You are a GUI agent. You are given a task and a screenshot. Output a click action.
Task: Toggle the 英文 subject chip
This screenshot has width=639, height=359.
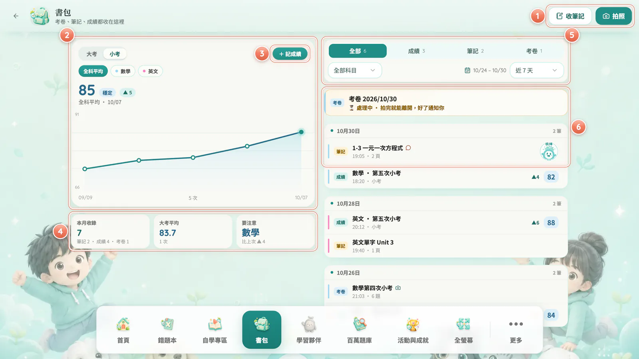coord(151,71)
